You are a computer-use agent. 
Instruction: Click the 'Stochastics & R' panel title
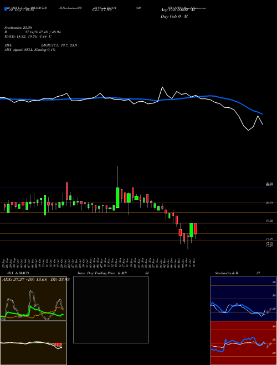click(x=226, y=273)
